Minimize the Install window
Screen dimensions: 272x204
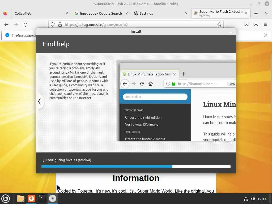(x=231, y=32)
